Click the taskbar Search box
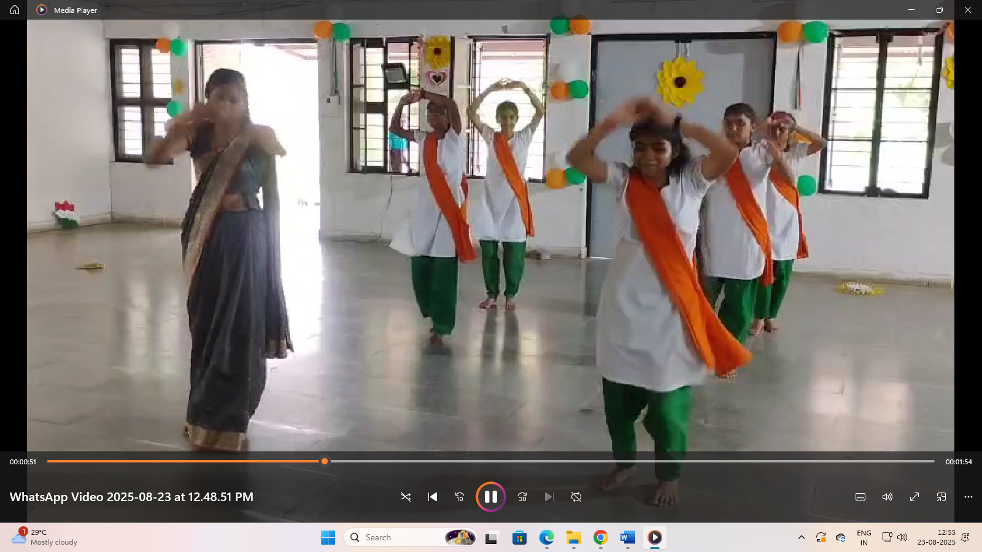Screen dimensions: 982x552 [x=411, y=537]
